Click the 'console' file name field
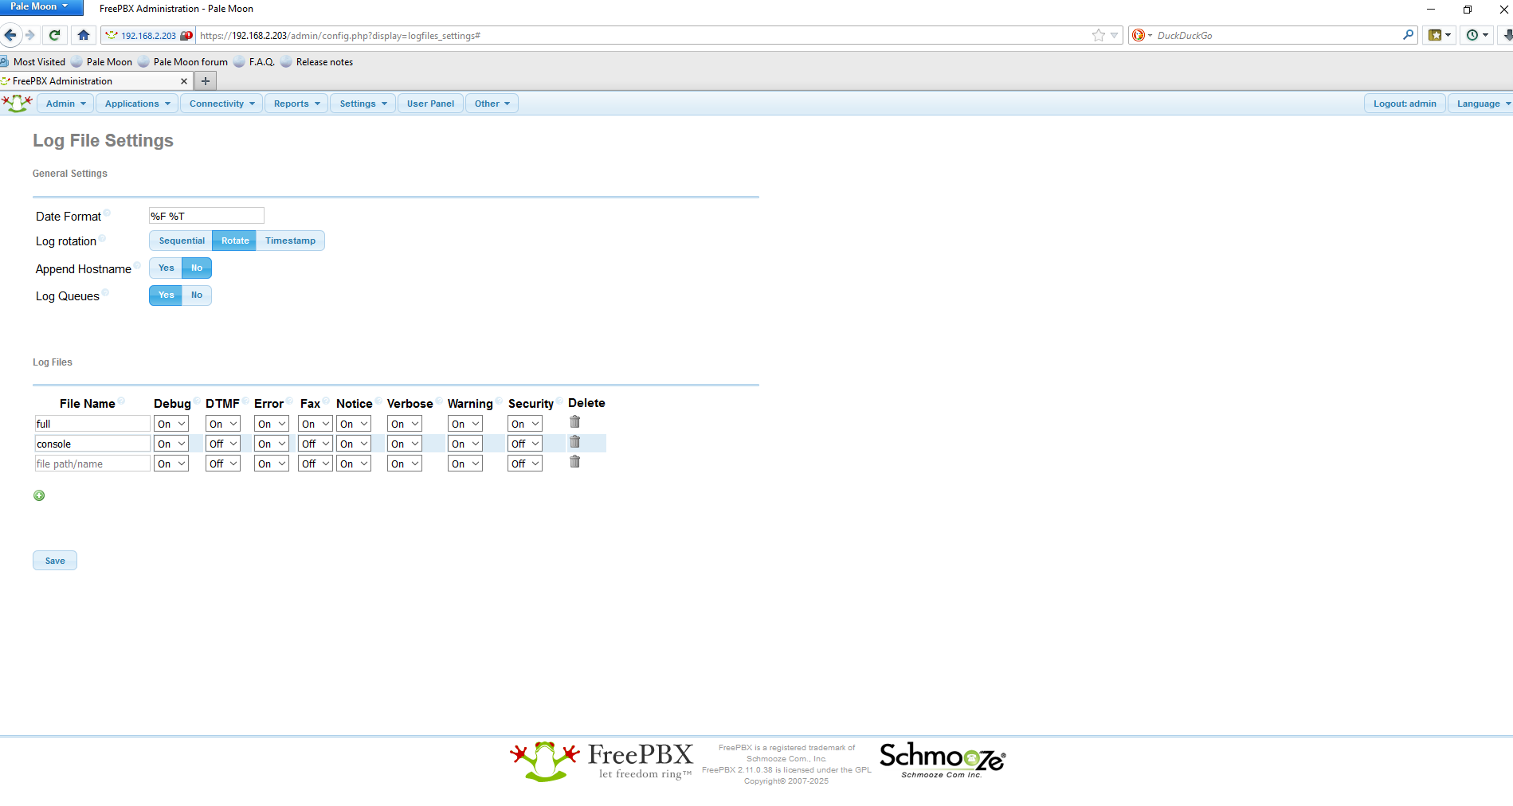 coord(92,444)
